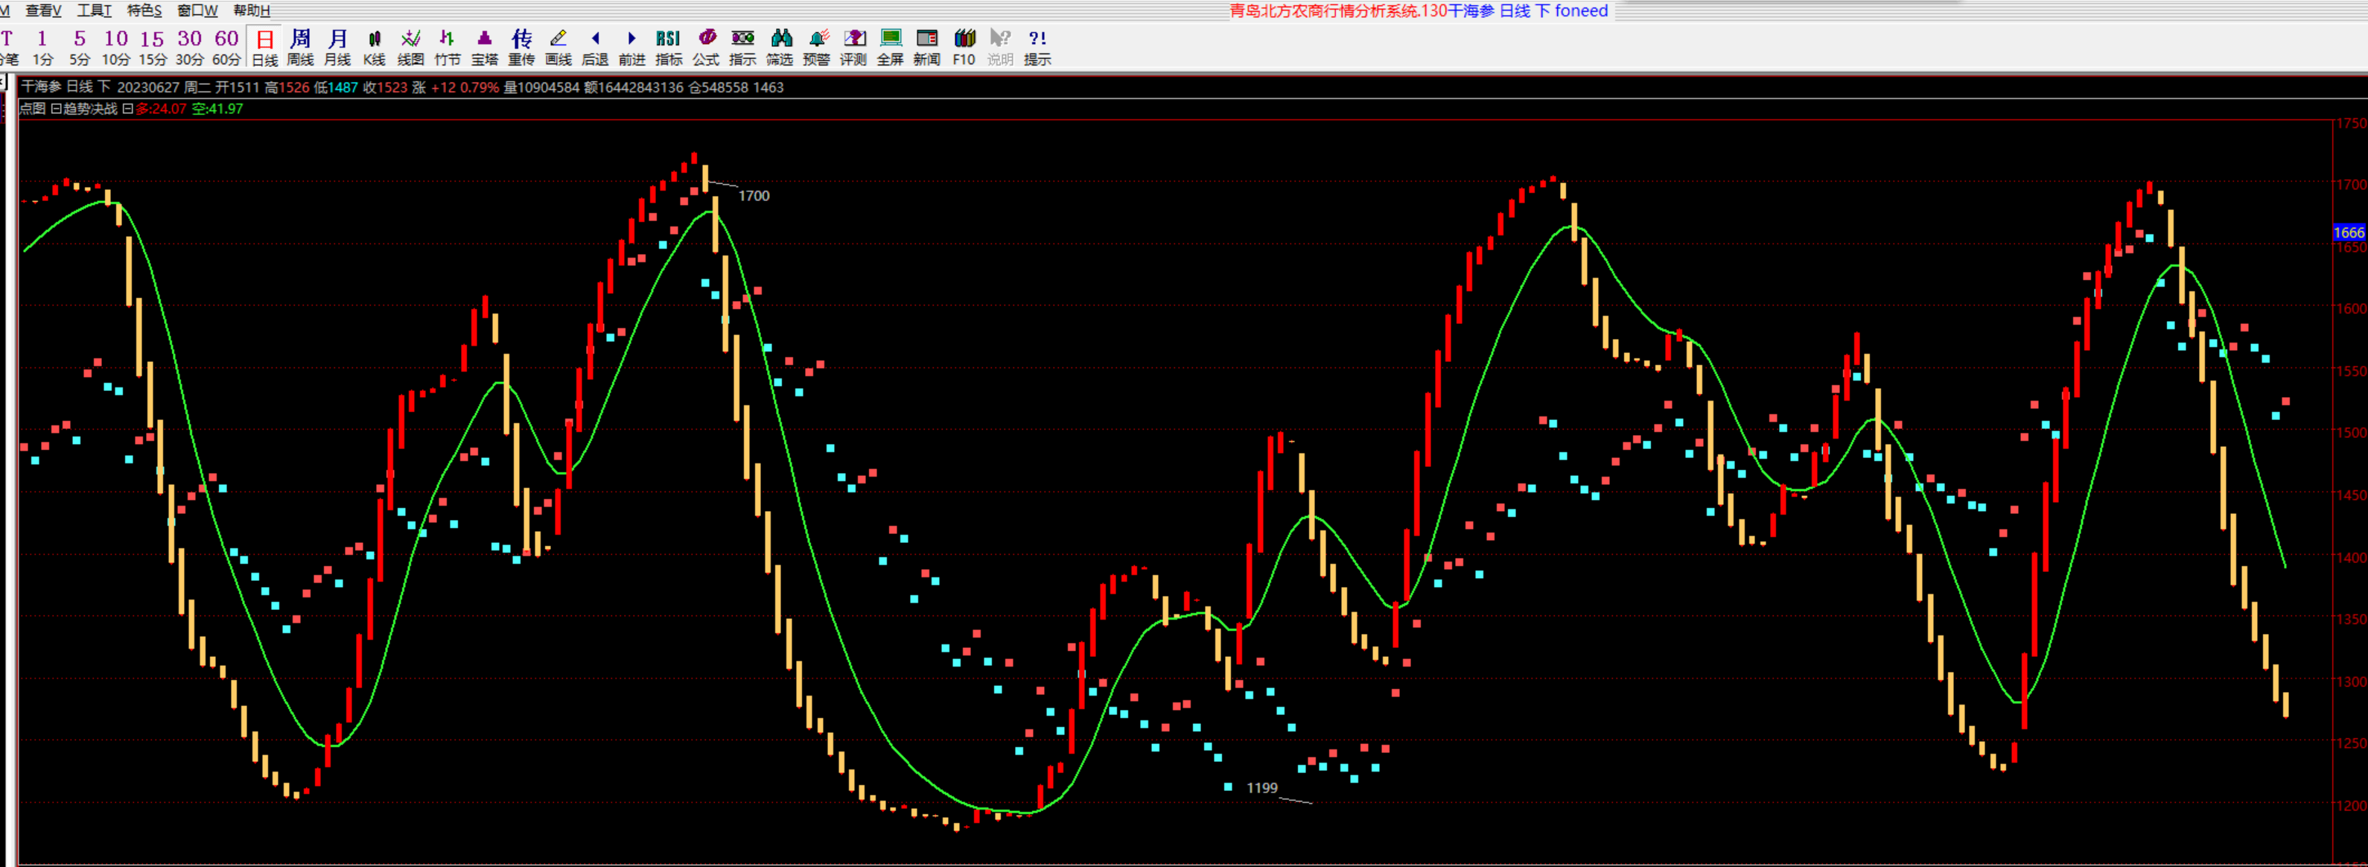
Task: Click the 日趋势决战 indicator name
Action: coord(83,109)
